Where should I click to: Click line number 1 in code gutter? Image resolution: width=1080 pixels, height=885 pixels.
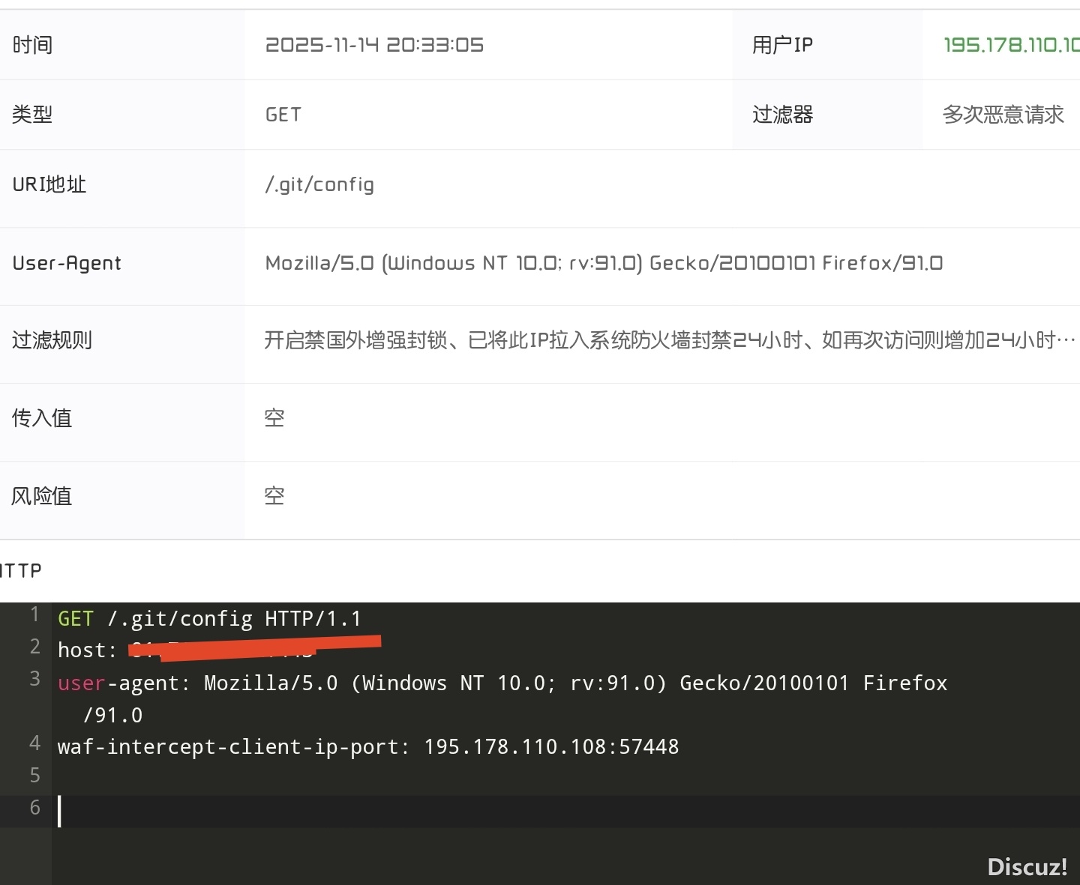click(34, 615)
